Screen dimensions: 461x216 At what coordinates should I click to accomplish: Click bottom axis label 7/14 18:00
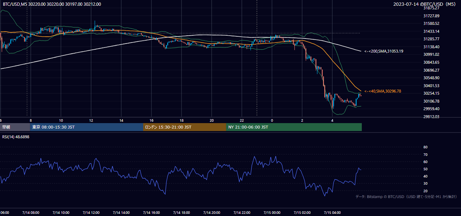click(x=181, y=213)
